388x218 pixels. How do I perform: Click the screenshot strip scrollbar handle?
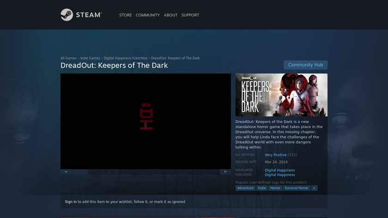tap(80, 171)
